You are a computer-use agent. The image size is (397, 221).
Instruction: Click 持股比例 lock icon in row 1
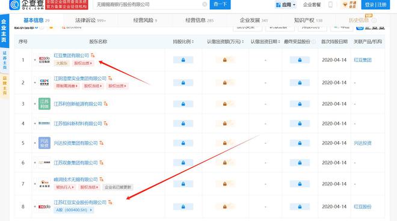(x=183, y=60)
